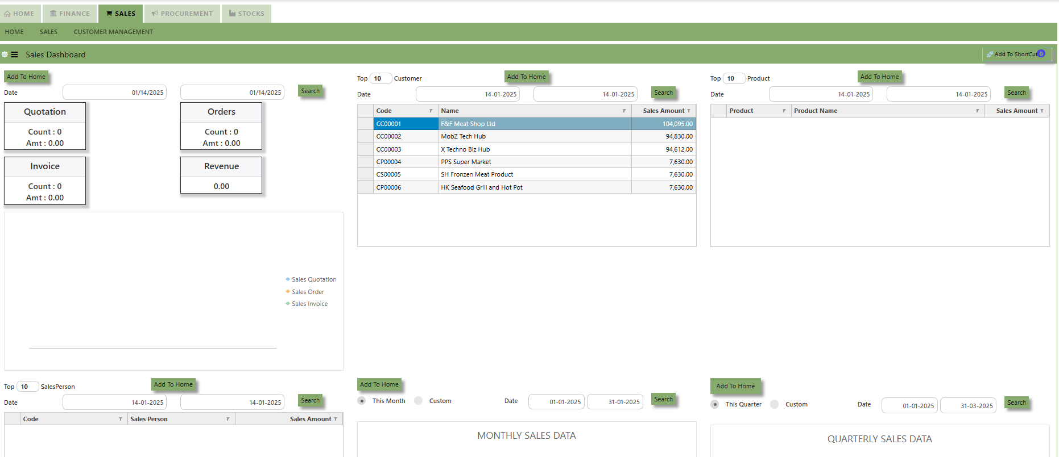Click the Top count field for Customer
1059x457 pixels.
tap(380, 78)
